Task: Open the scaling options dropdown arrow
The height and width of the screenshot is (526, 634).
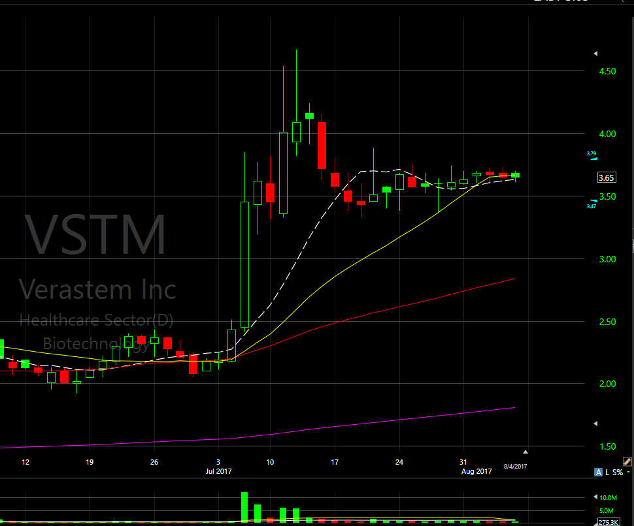Action: click(628, 472)
